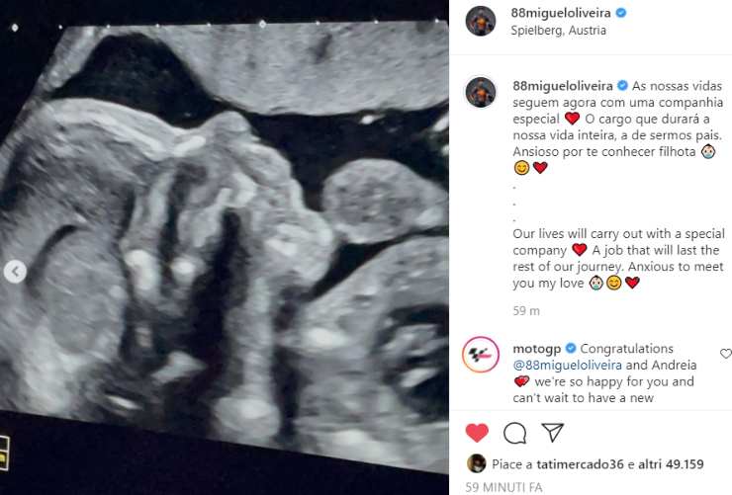Image resolution: width=732 pixels, height=495 pixels.
Task: Click the motogp profile avatar
Action: click(x=481, y=355)
